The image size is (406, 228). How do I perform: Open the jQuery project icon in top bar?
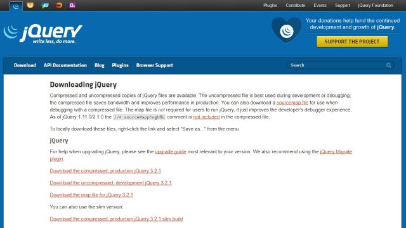pyautogui.click(x=16, y=6)
